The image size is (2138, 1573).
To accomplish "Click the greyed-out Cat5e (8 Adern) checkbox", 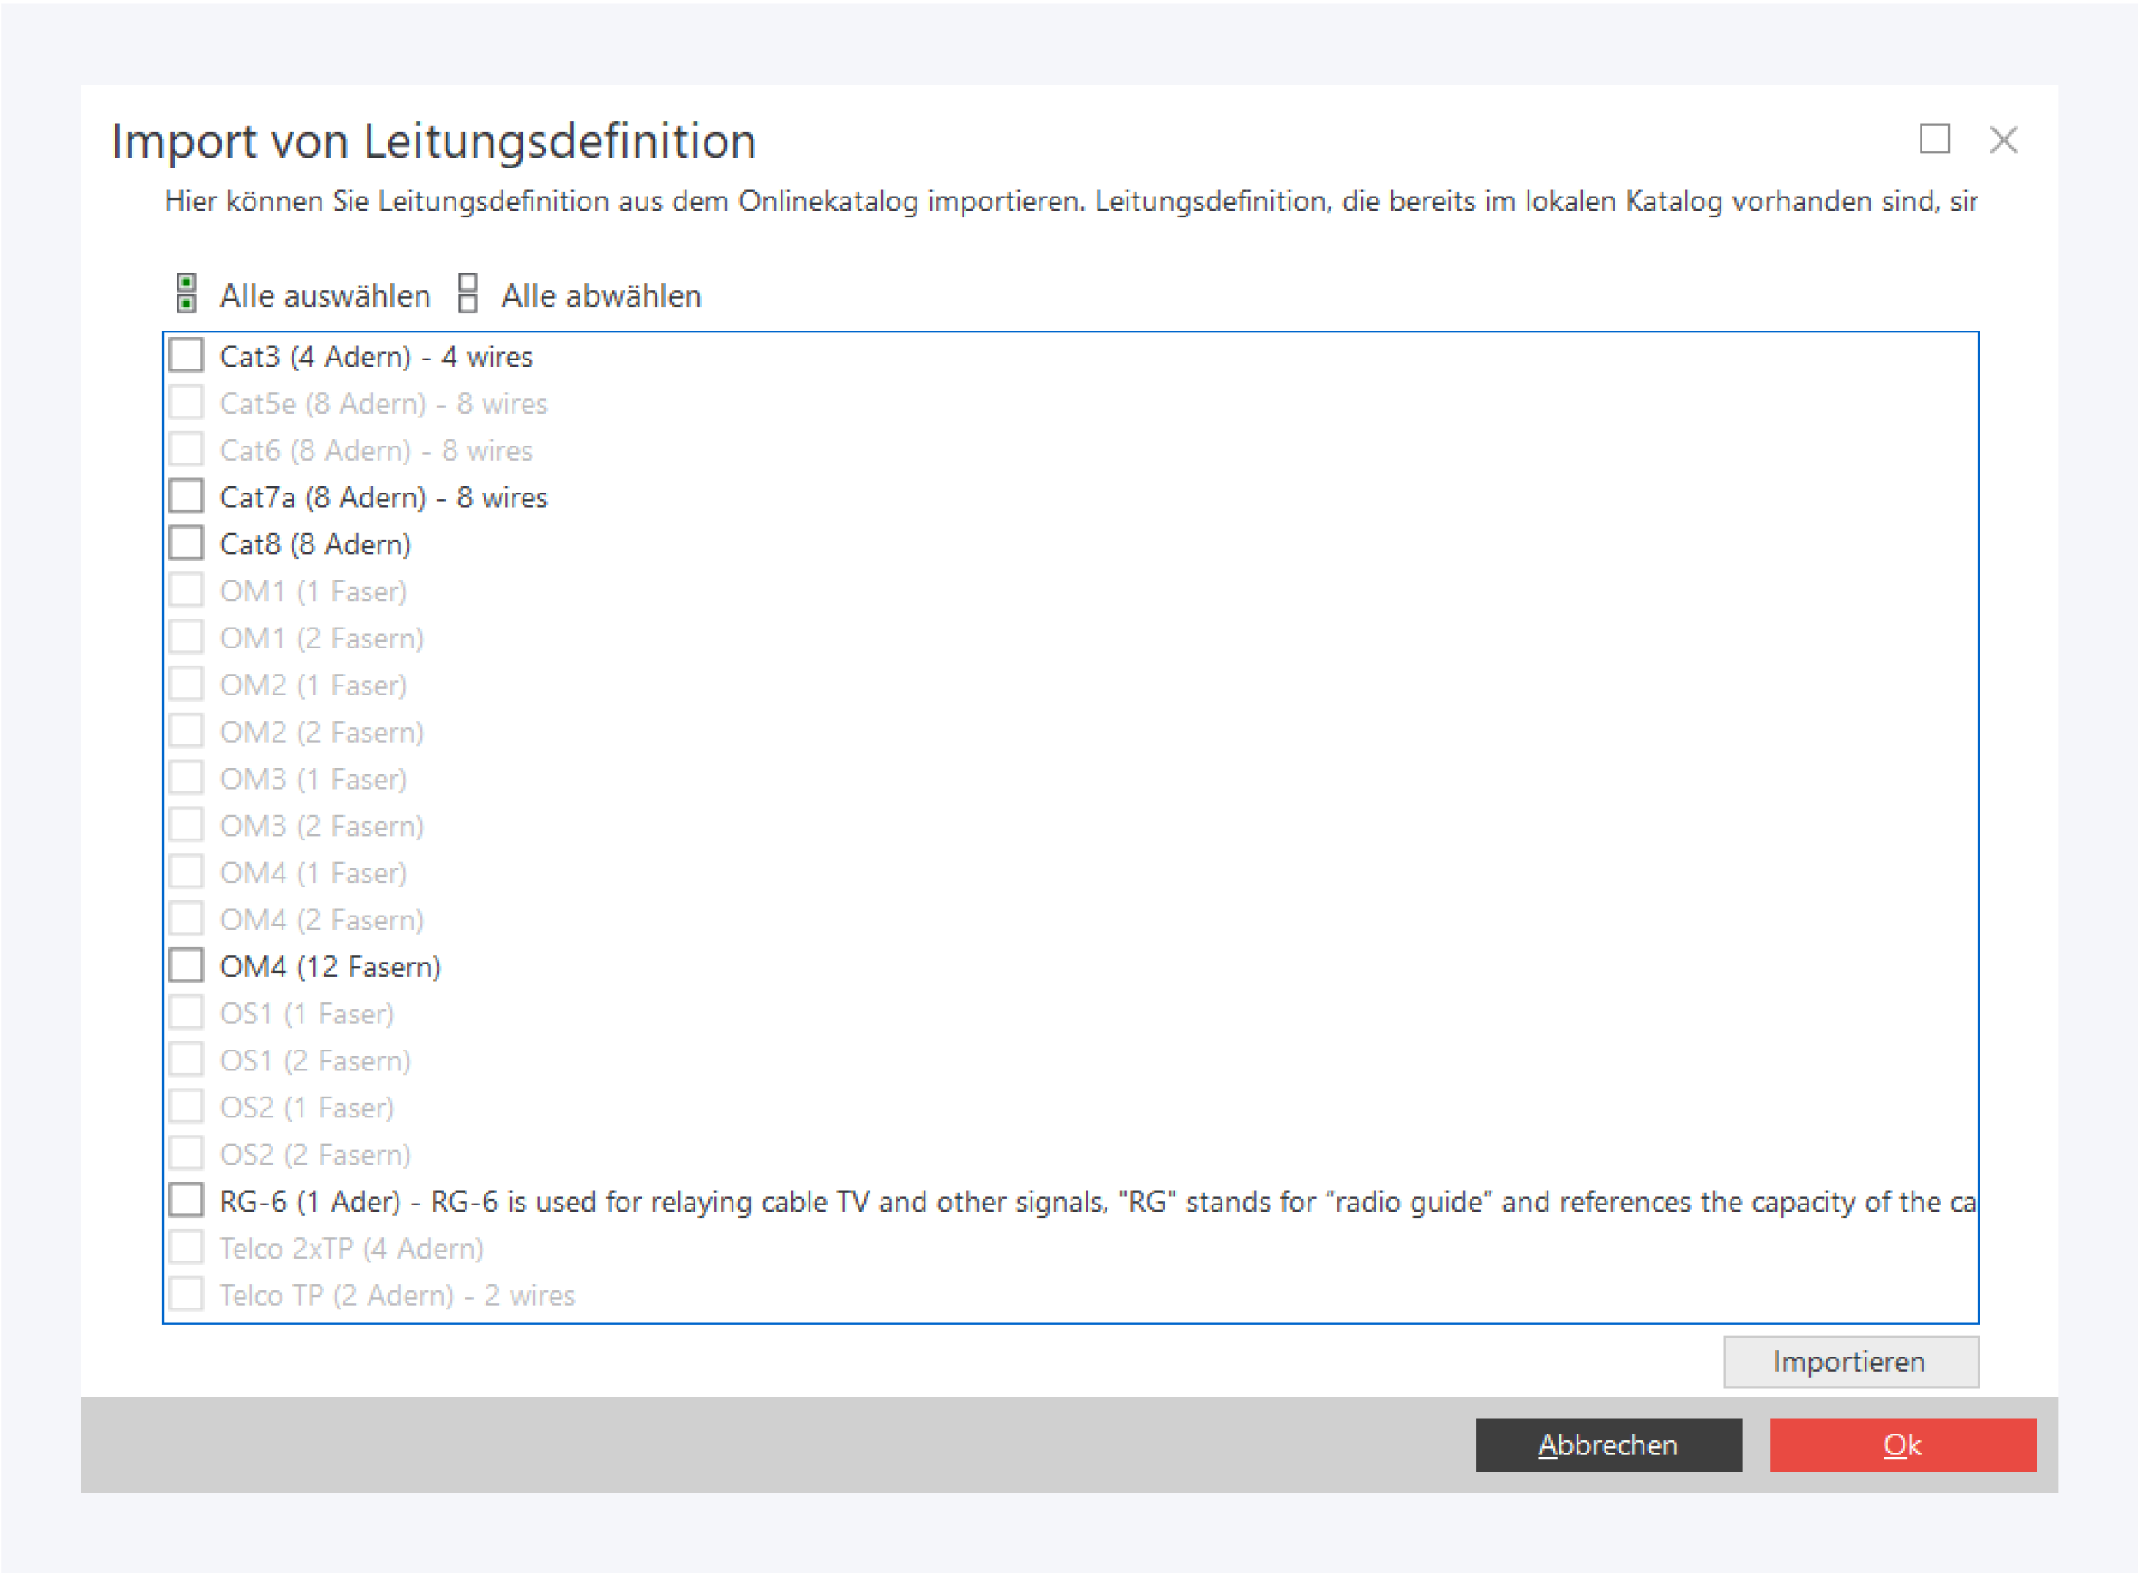I will click(x=187, y=403).
